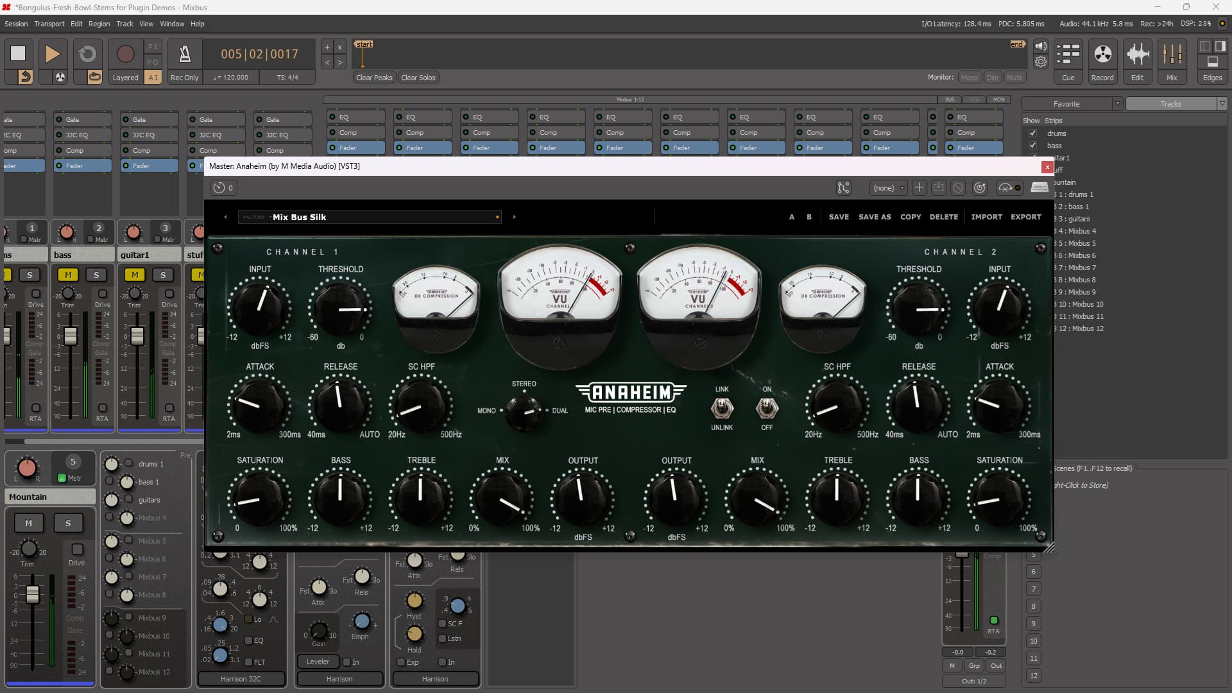Click IMPORT in the Anaheim preset bar
Viewport: 1232px width, 693px height.
click(x=986, y=217)
